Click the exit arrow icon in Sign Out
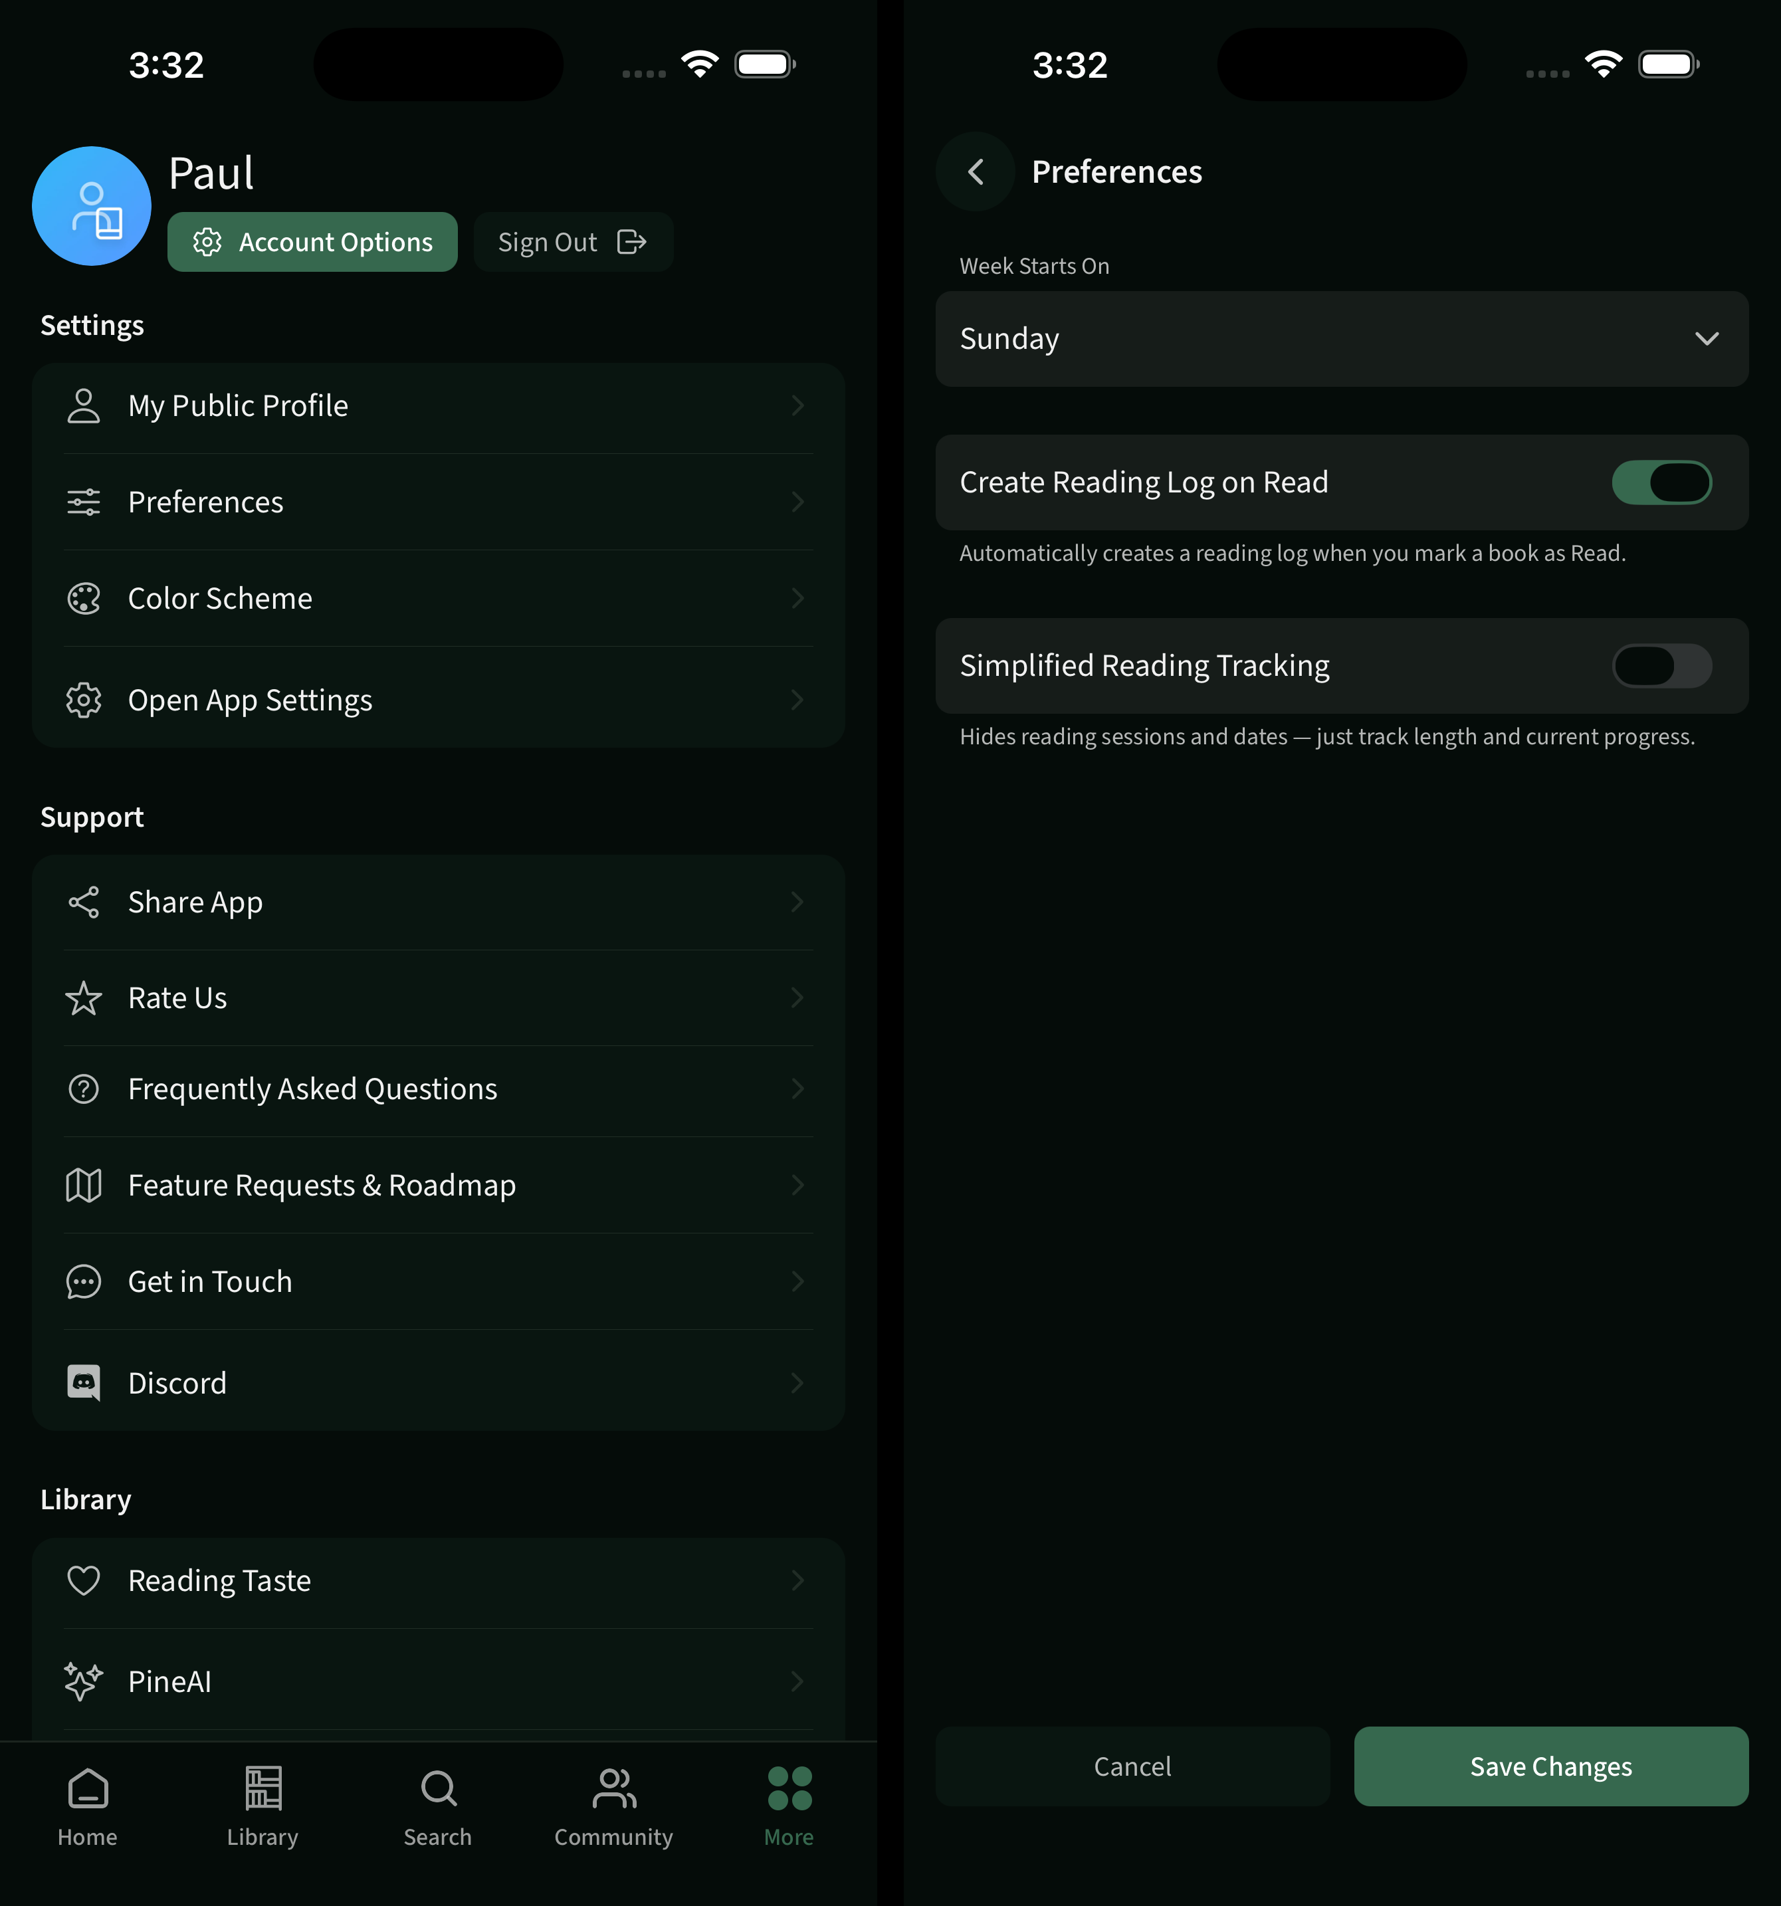Image resolution: width=1781 pixels, height=1906 pixels. 632,242
